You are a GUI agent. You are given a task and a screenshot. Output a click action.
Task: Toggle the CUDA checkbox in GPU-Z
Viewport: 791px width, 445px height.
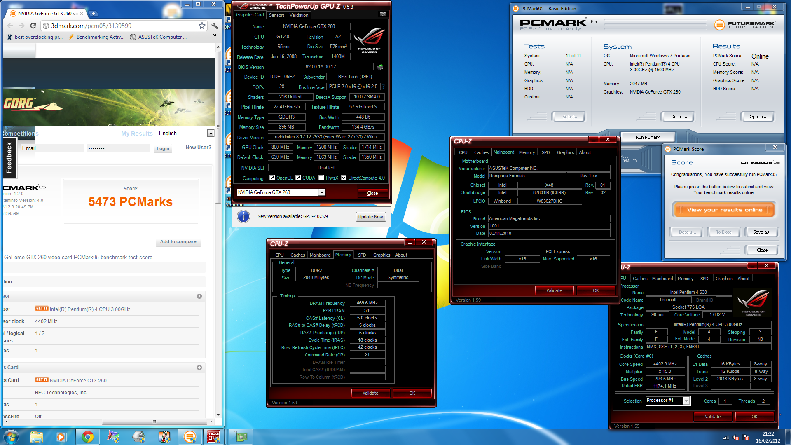tap(298, 178)
